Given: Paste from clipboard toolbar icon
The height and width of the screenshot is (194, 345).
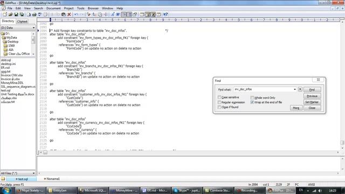Looking at the screenshot, I should pos(64,15).
